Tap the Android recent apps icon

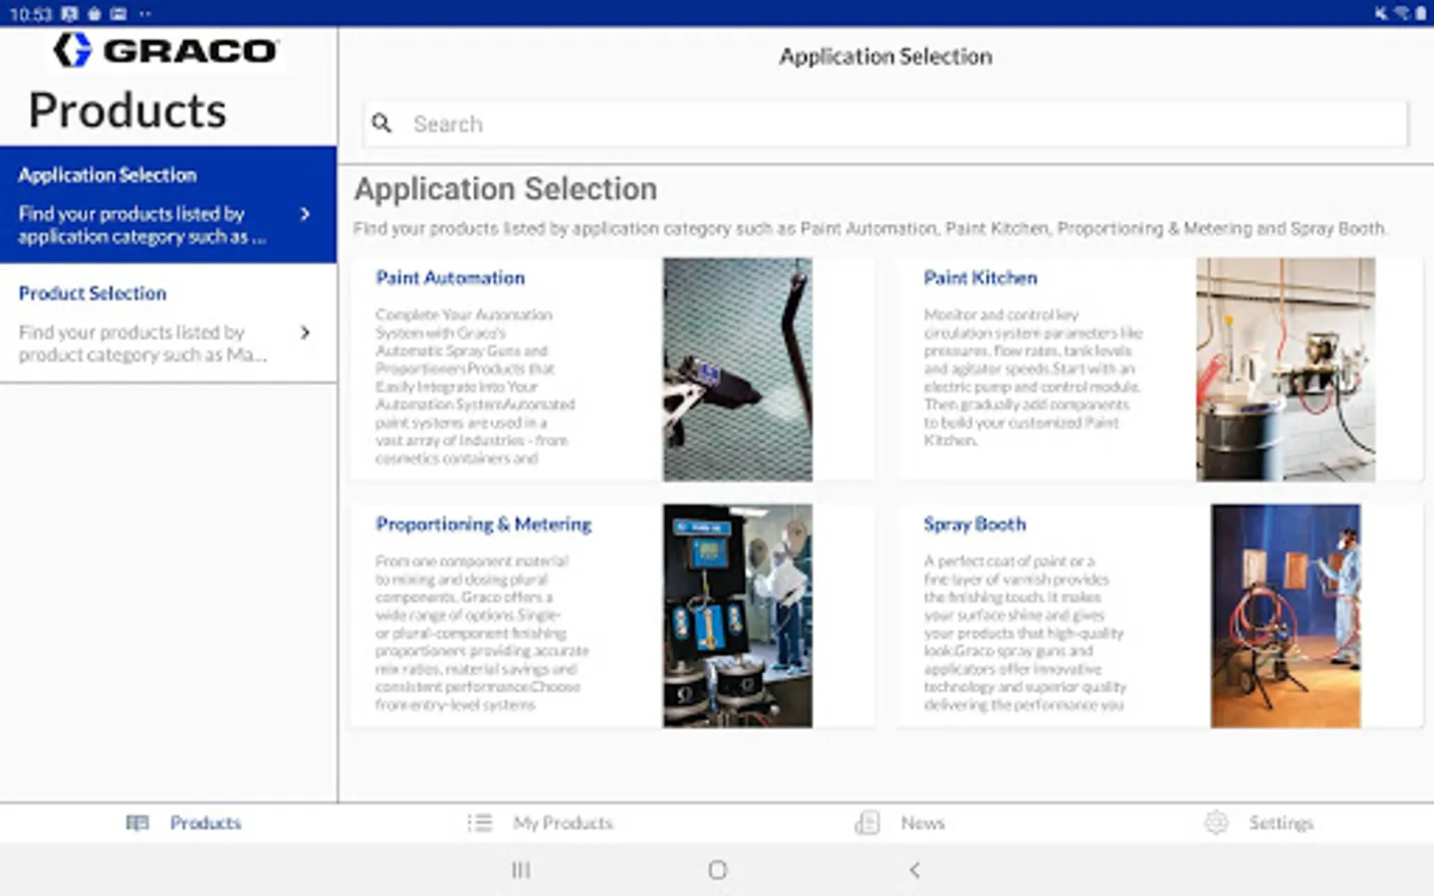click(521, 870)
